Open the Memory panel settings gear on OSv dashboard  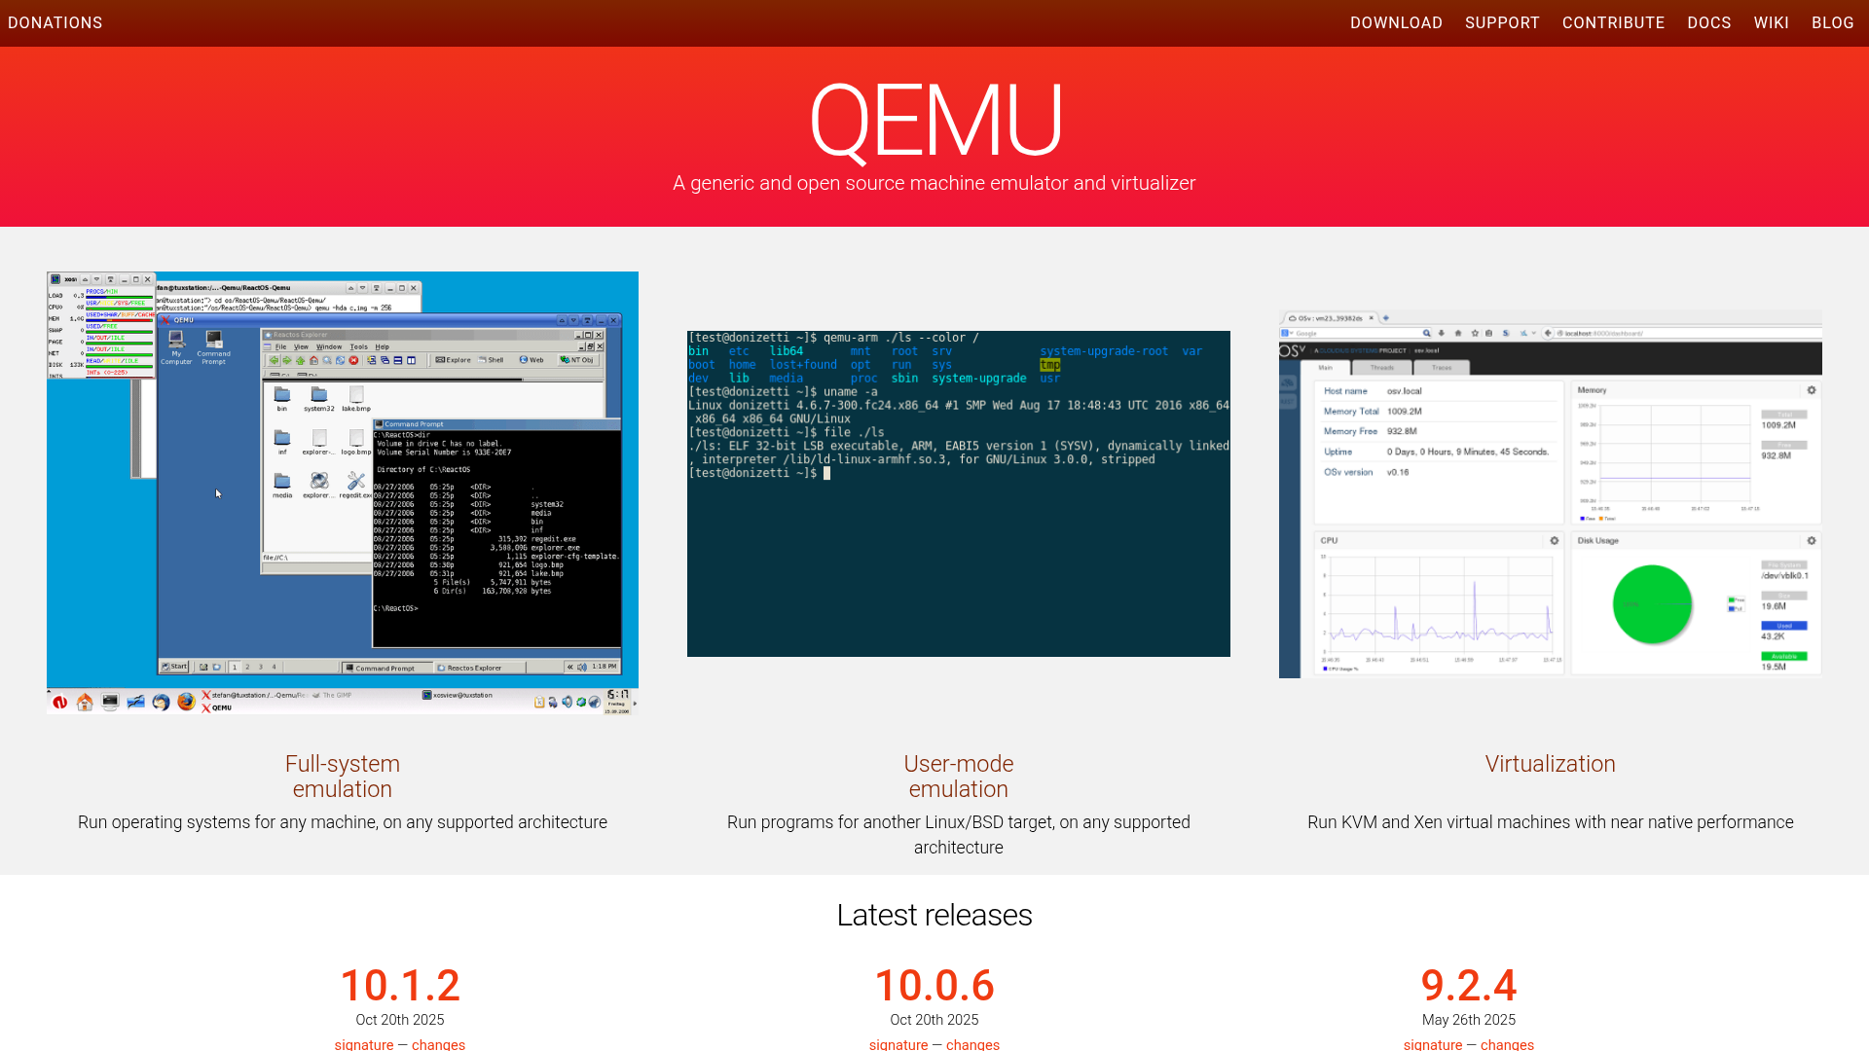tap(1812, 389)
